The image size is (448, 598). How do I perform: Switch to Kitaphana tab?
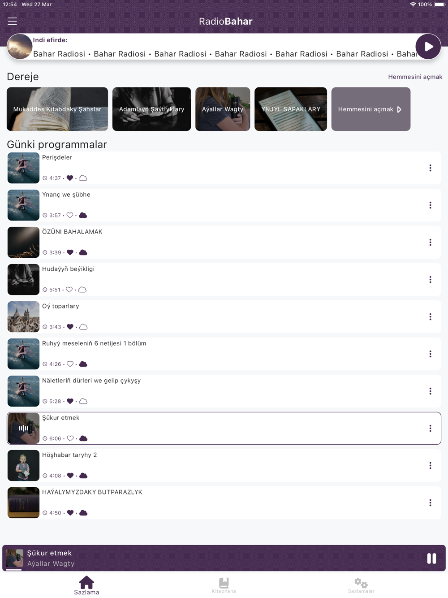[224, 585]
